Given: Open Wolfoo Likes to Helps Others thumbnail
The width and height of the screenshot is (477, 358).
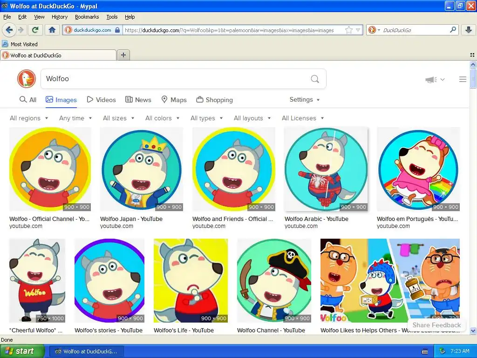Looking at the screenshot, I should pos(390,281).
